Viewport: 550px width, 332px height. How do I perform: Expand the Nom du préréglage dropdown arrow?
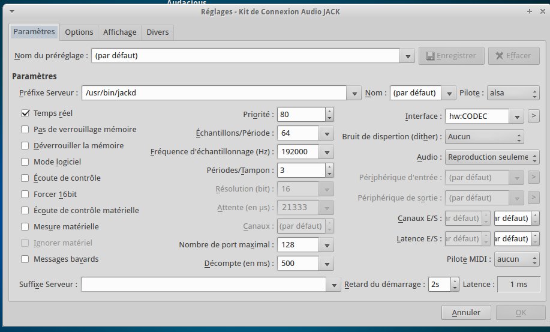pyautogui.click(x=408, y=56)
